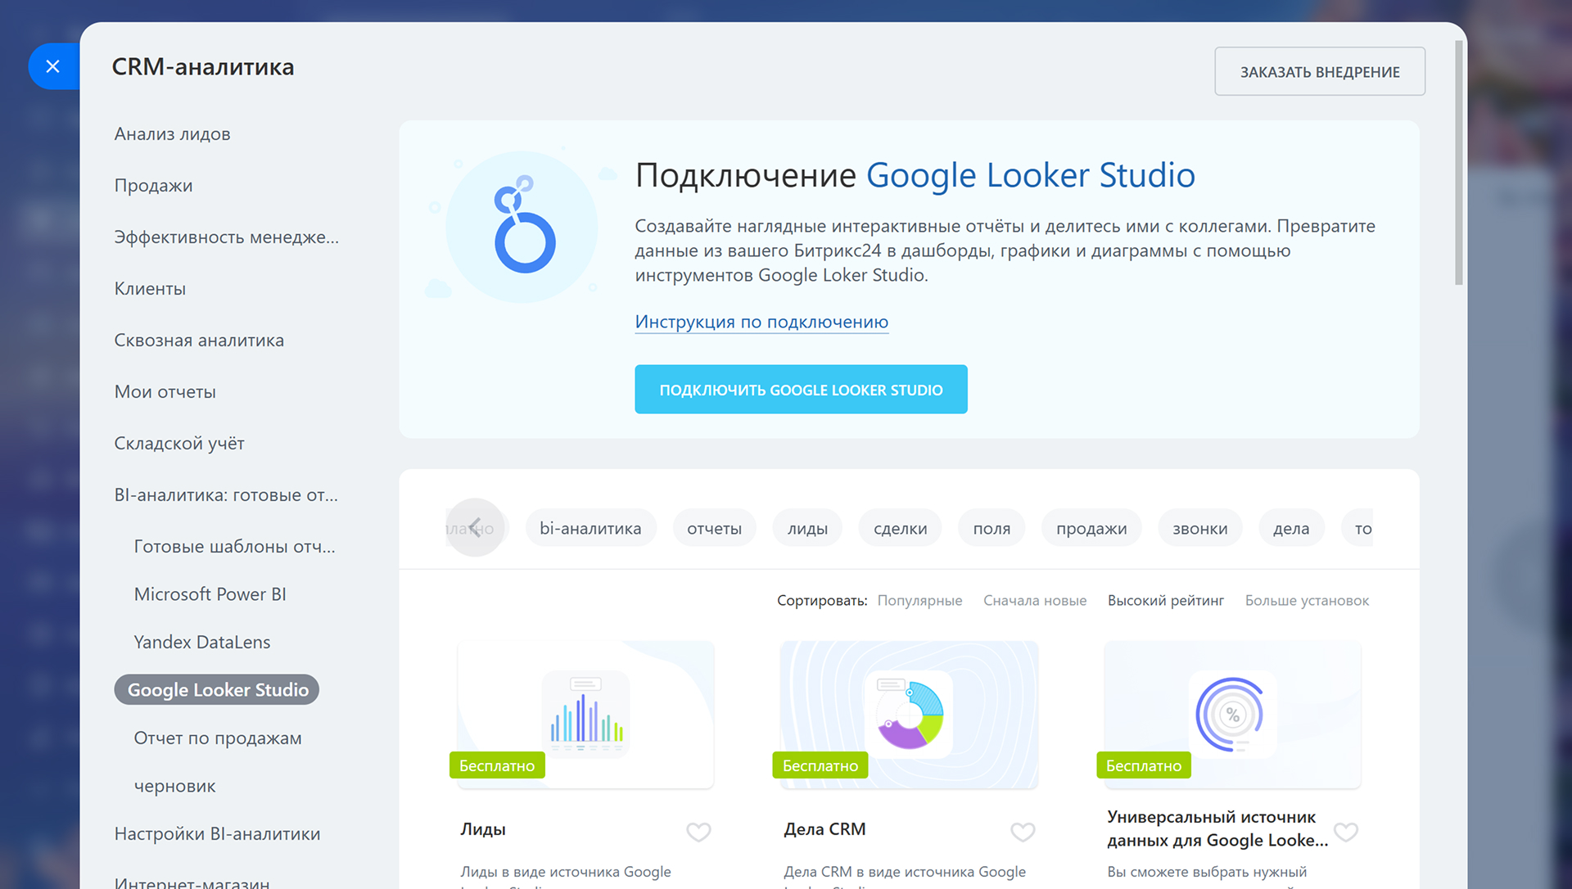Open Продажи section in sidebar
1572x889 pixels.
click(x=154, y=186)
